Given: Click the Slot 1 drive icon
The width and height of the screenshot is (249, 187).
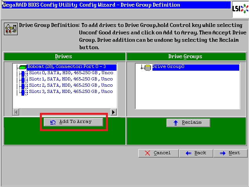Looking at the screenshot, I should coord(23,79).
